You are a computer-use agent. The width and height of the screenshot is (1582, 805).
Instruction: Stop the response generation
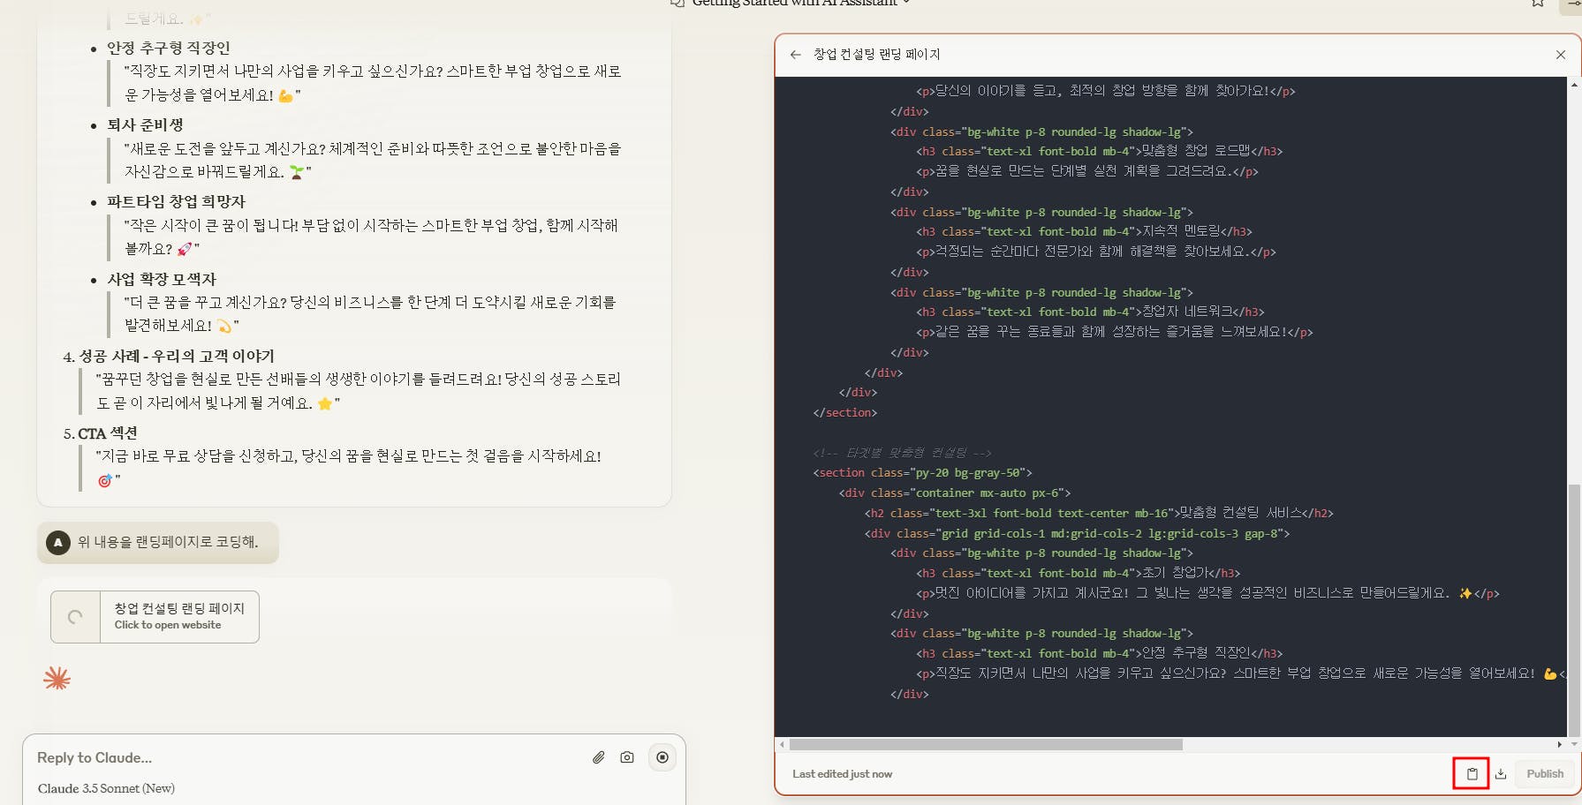pos(662,757)
